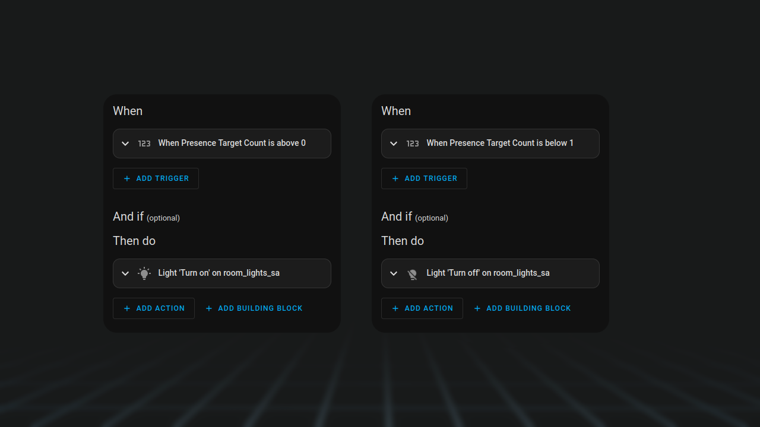This screenshot has height=427, width=760.
Task: Expand the Light 'Turn on' action chevron
Action: (125, 273)
